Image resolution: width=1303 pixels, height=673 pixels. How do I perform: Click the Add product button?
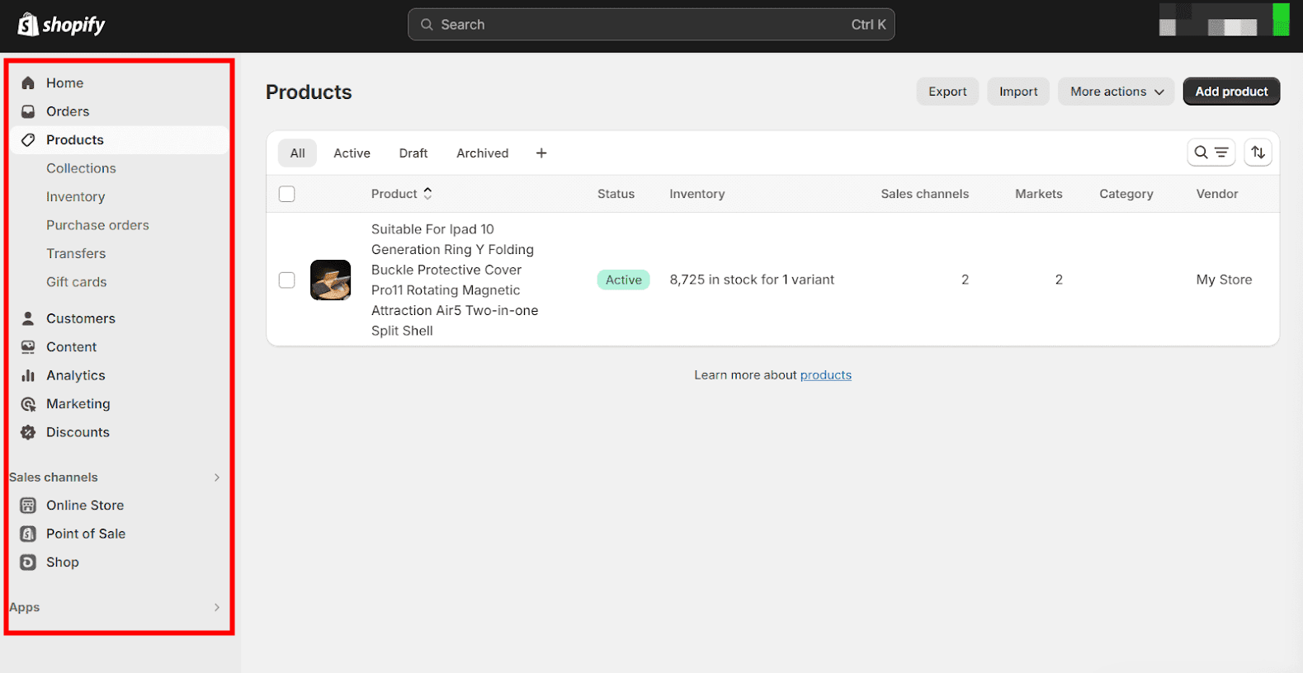[1231, 91]
